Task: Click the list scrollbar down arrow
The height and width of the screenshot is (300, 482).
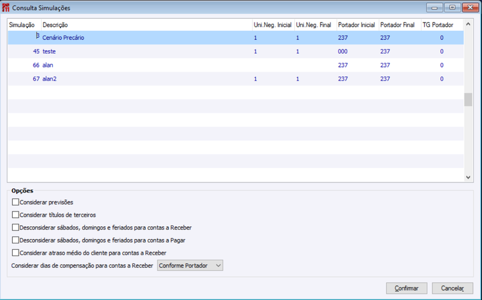Action: coord(468,177)
